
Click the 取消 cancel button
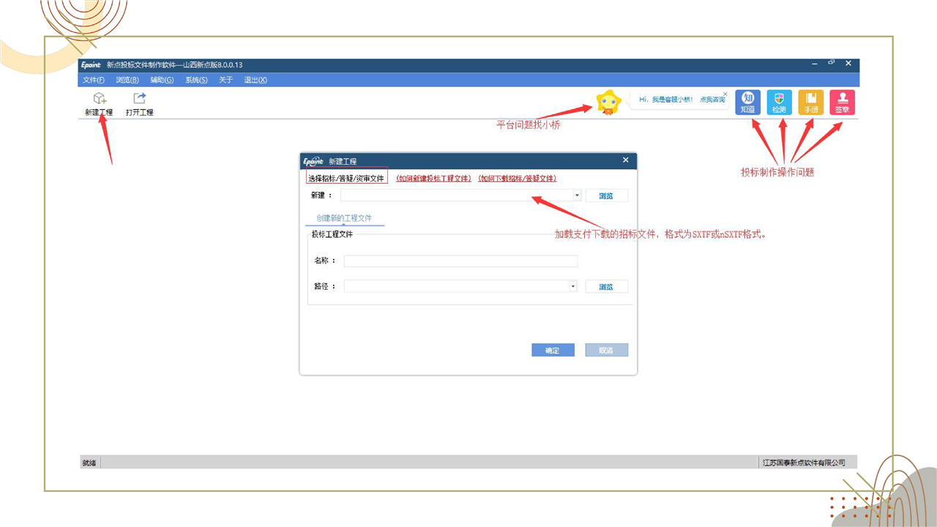[x=606, y=351]
